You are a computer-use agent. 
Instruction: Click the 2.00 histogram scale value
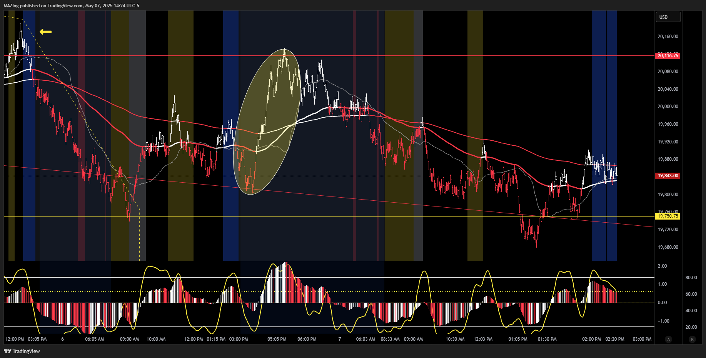point(663,266)
